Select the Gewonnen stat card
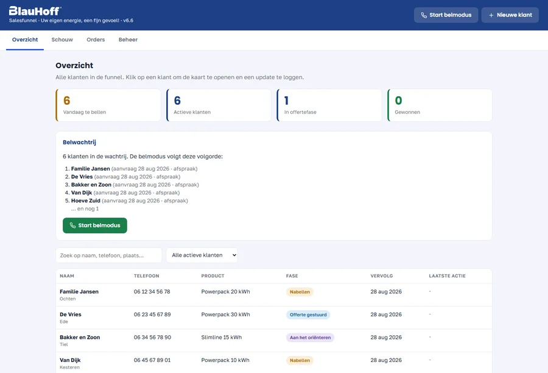The height and width of the screenshot is (373, 548). point(440,105)
